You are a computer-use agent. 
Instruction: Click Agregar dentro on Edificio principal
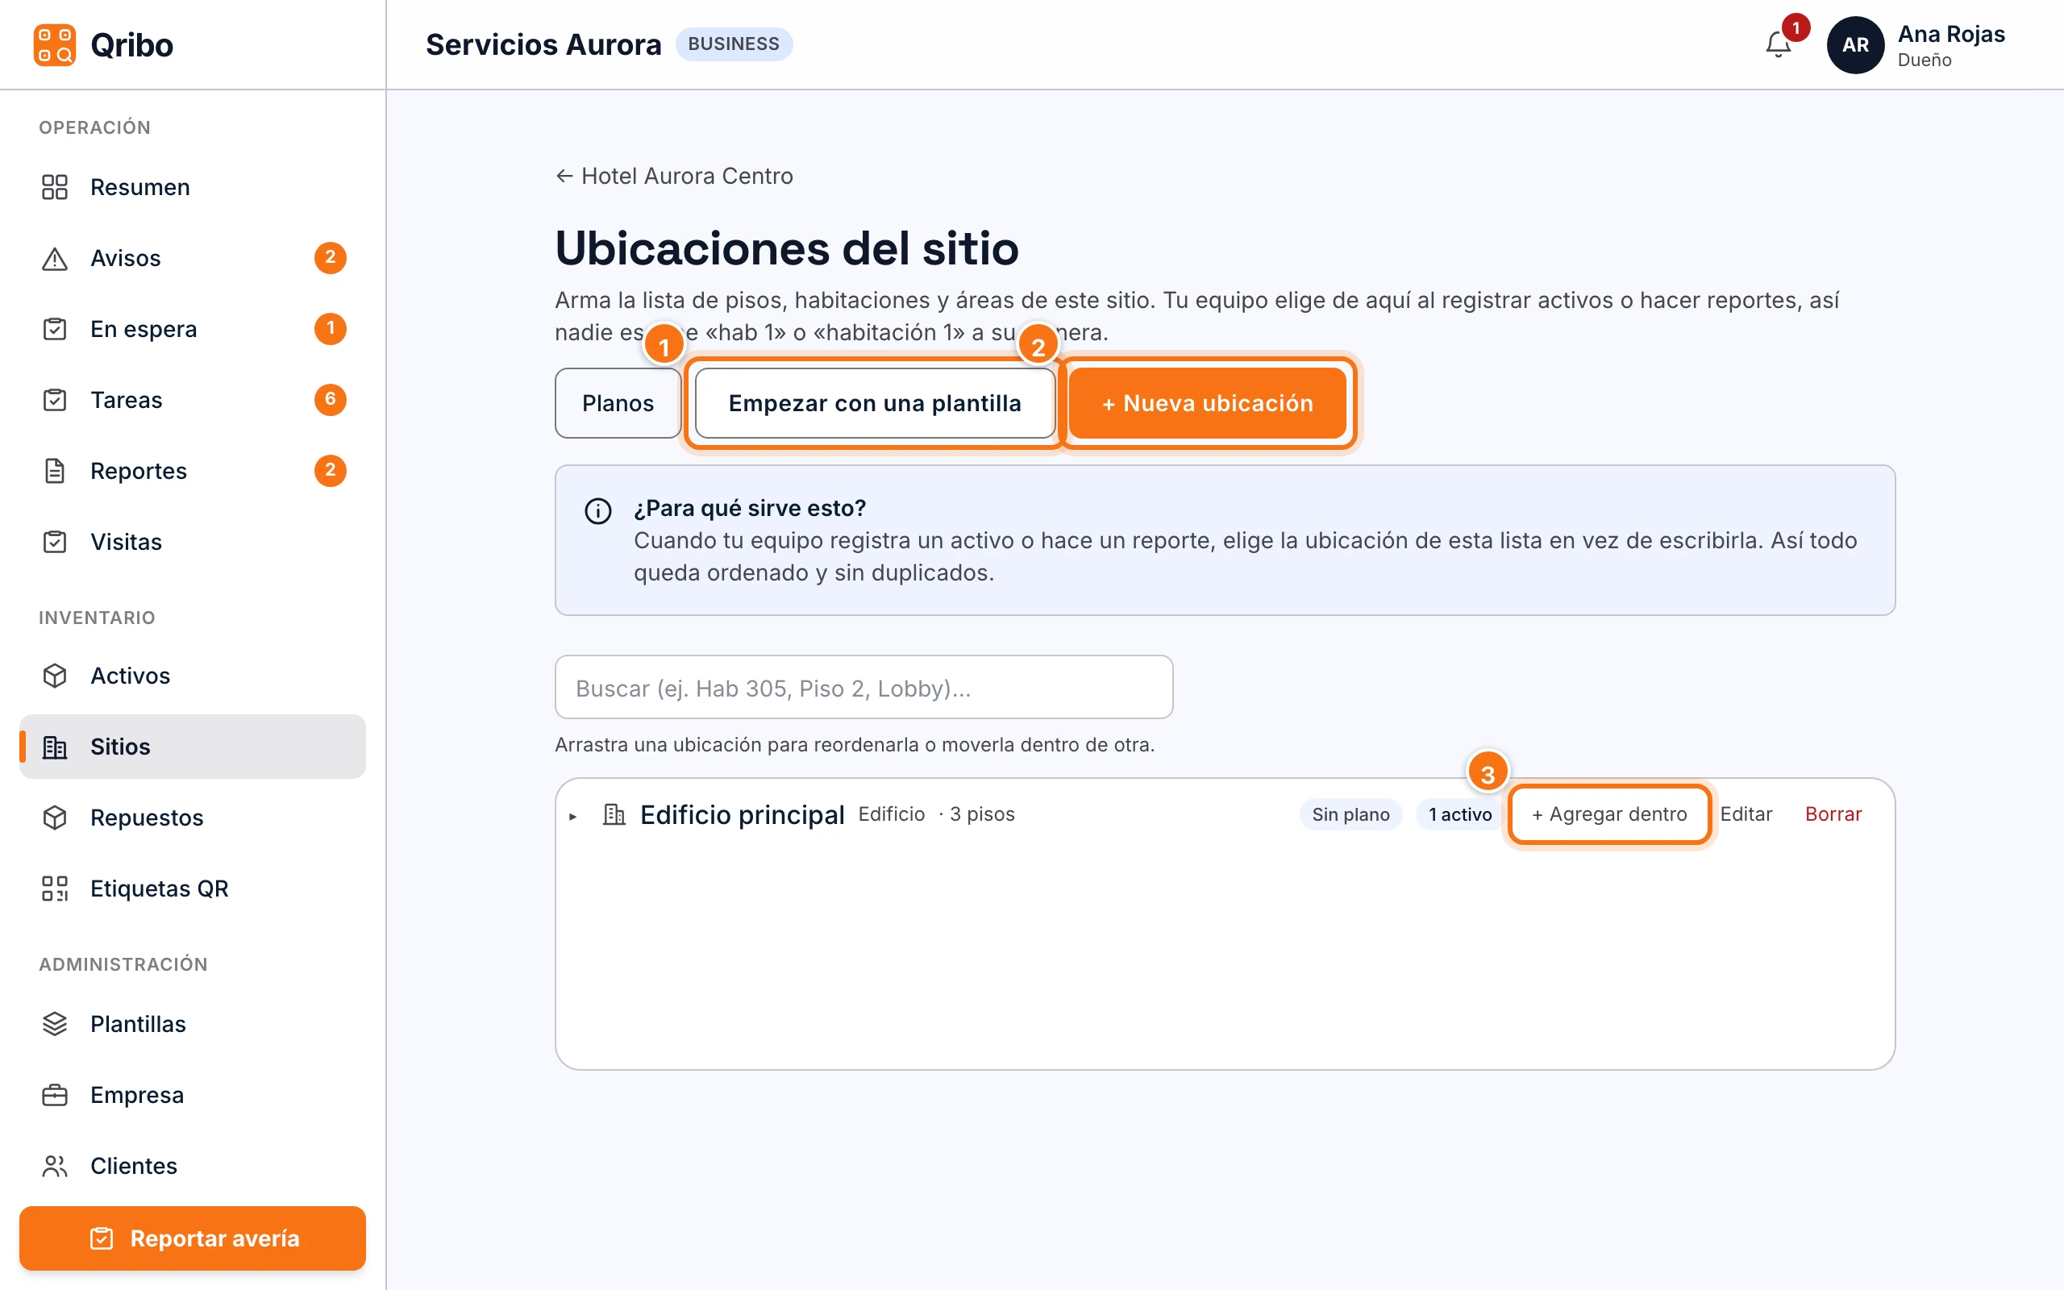1608,814
